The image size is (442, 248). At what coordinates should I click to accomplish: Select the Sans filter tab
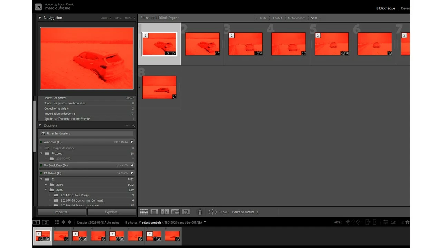tap(314, 18)
